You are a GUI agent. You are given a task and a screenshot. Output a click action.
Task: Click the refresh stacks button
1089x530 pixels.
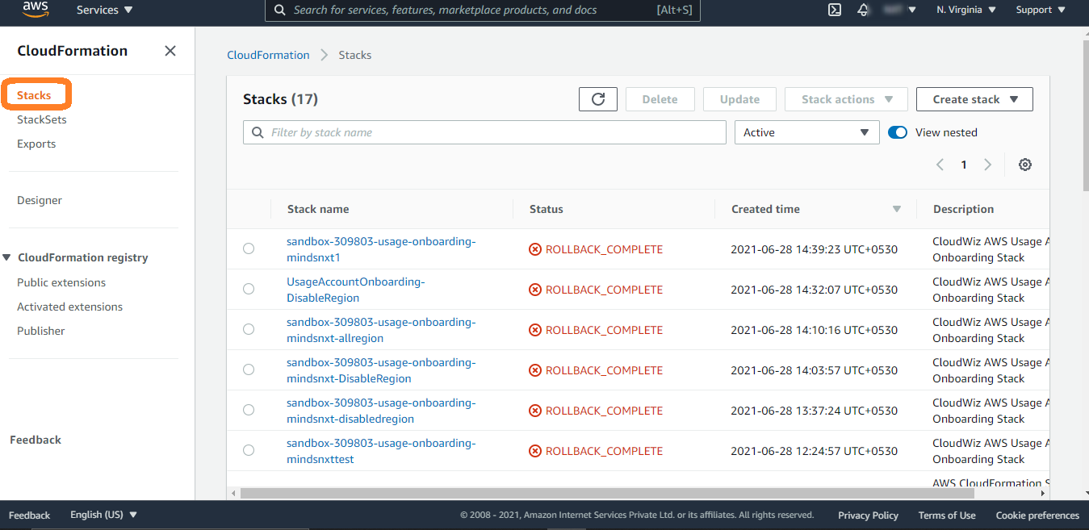[598, 99]
